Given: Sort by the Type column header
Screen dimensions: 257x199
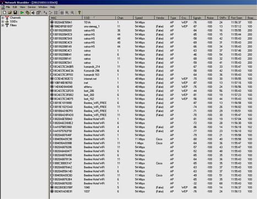Looking at the screenshot, I should coord(174,18).
